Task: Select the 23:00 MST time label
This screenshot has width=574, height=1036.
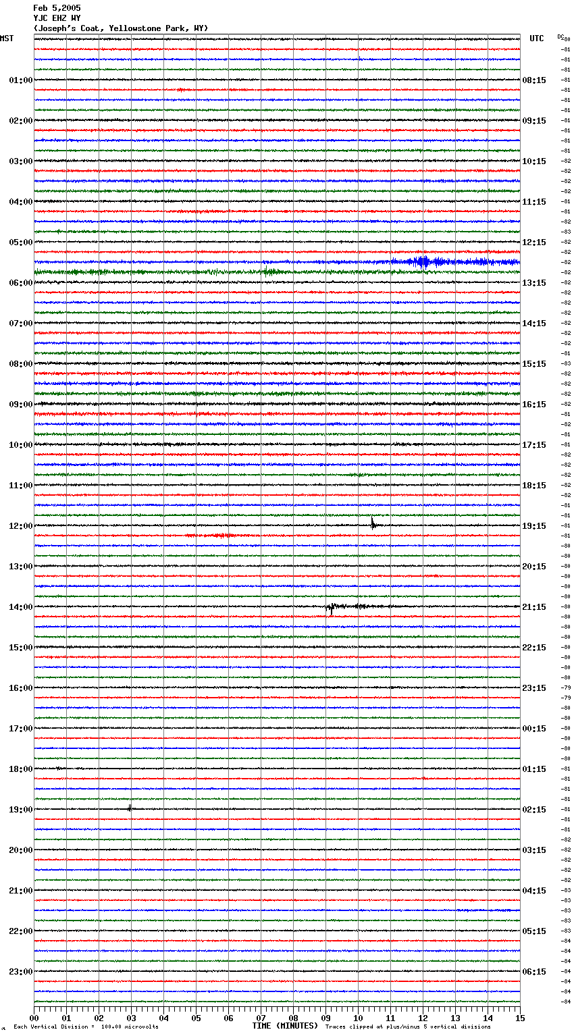Action: coord(21,972)
